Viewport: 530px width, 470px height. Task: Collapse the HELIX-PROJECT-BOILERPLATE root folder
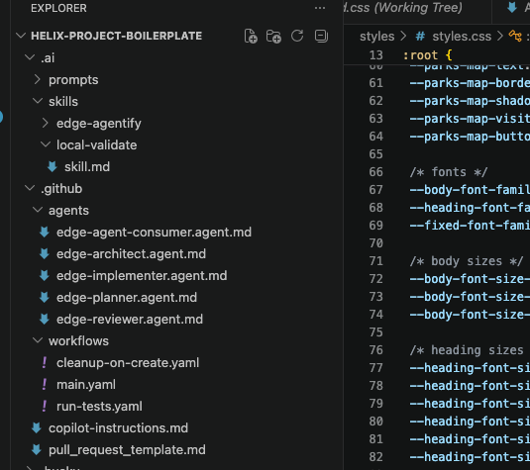click(21, 36)
